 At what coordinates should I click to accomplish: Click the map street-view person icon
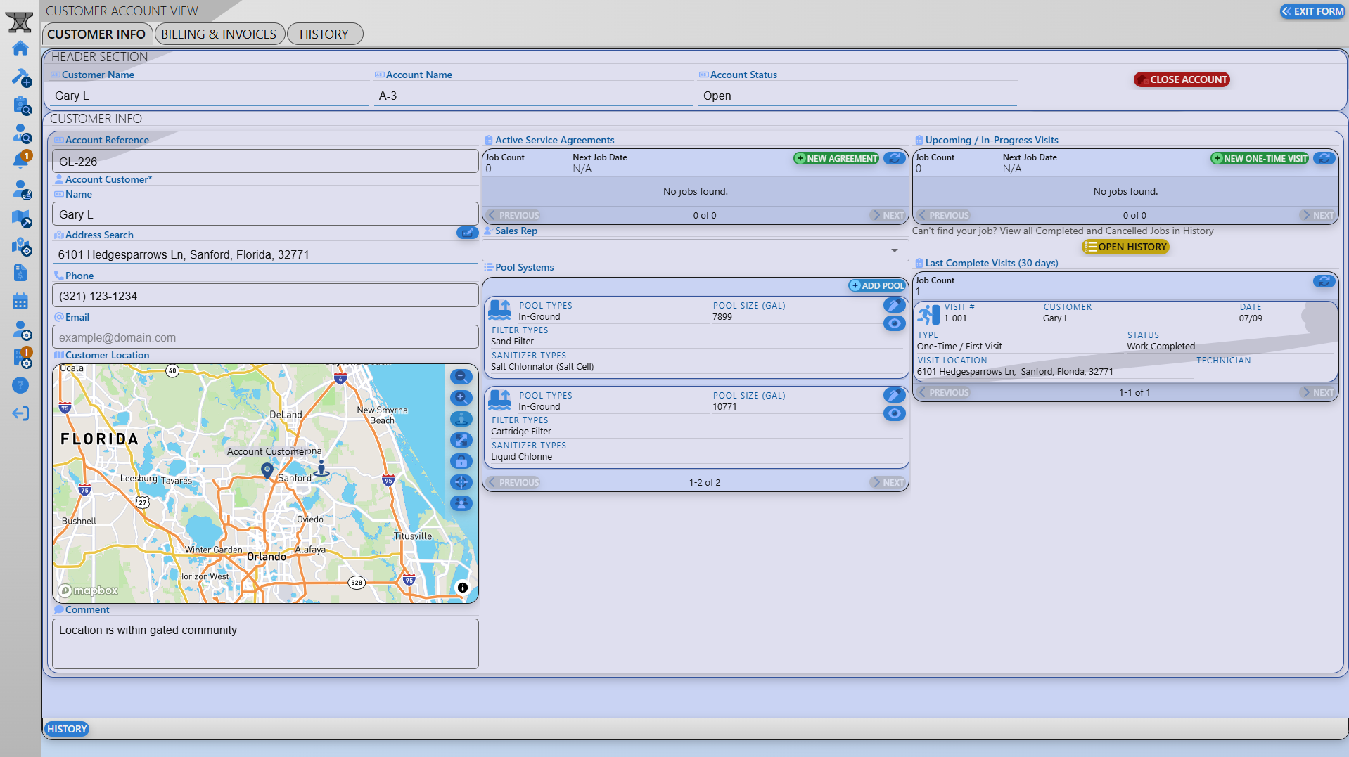pyautogui.click(x=461, y=419)
